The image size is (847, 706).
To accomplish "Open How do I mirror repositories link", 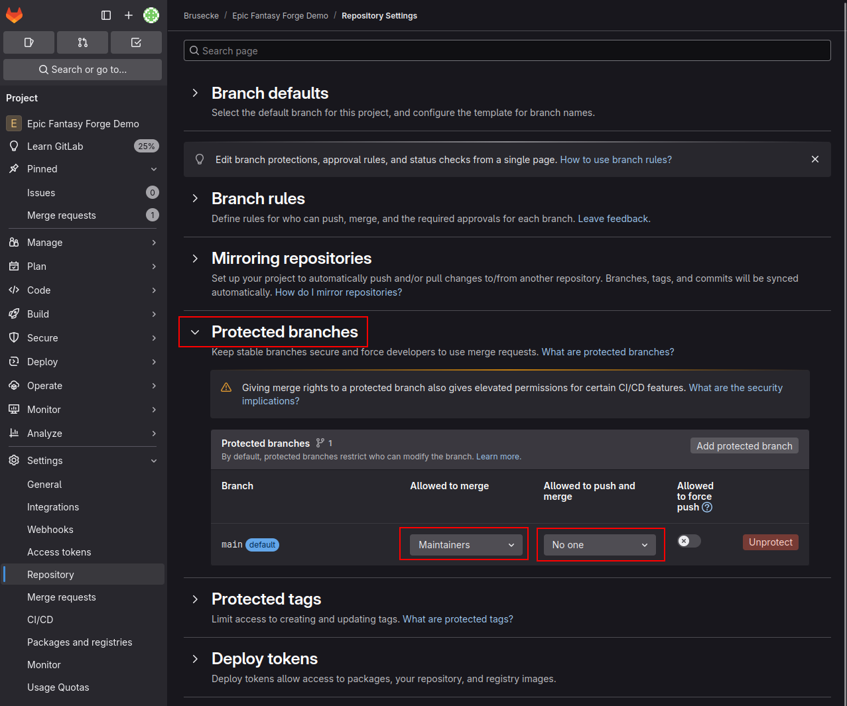I will 338,292.
